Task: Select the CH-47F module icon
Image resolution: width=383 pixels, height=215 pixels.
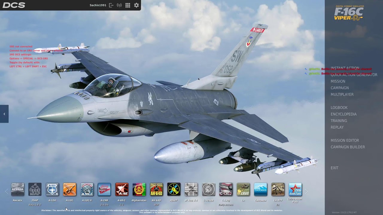Action: [278, 190]
